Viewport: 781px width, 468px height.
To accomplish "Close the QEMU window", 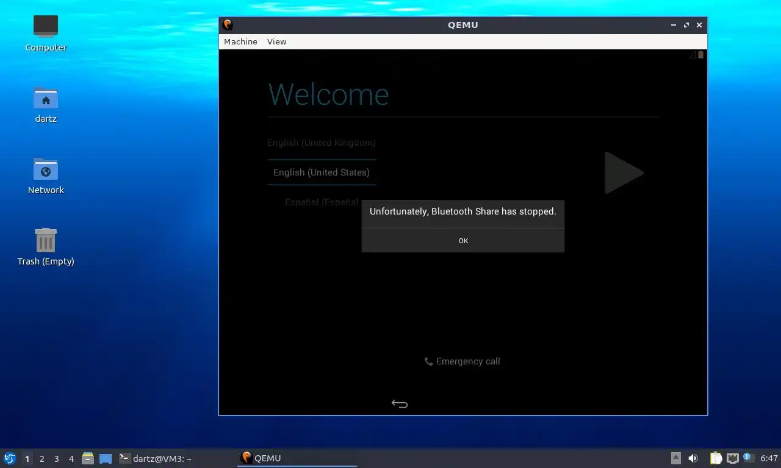I will 699,25.
